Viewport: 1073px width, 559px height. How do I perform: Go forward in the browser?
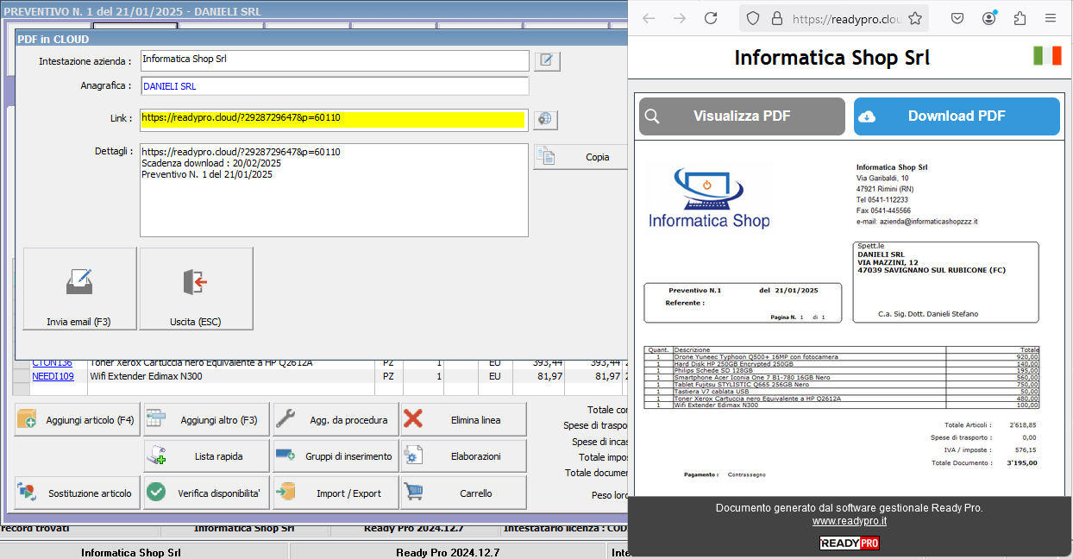click(x=680, y=18)
